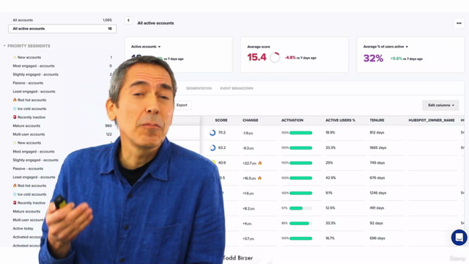Click the +9.8% vs 7 days ago change
Viewport: 469px width, 264px height.
407,59
